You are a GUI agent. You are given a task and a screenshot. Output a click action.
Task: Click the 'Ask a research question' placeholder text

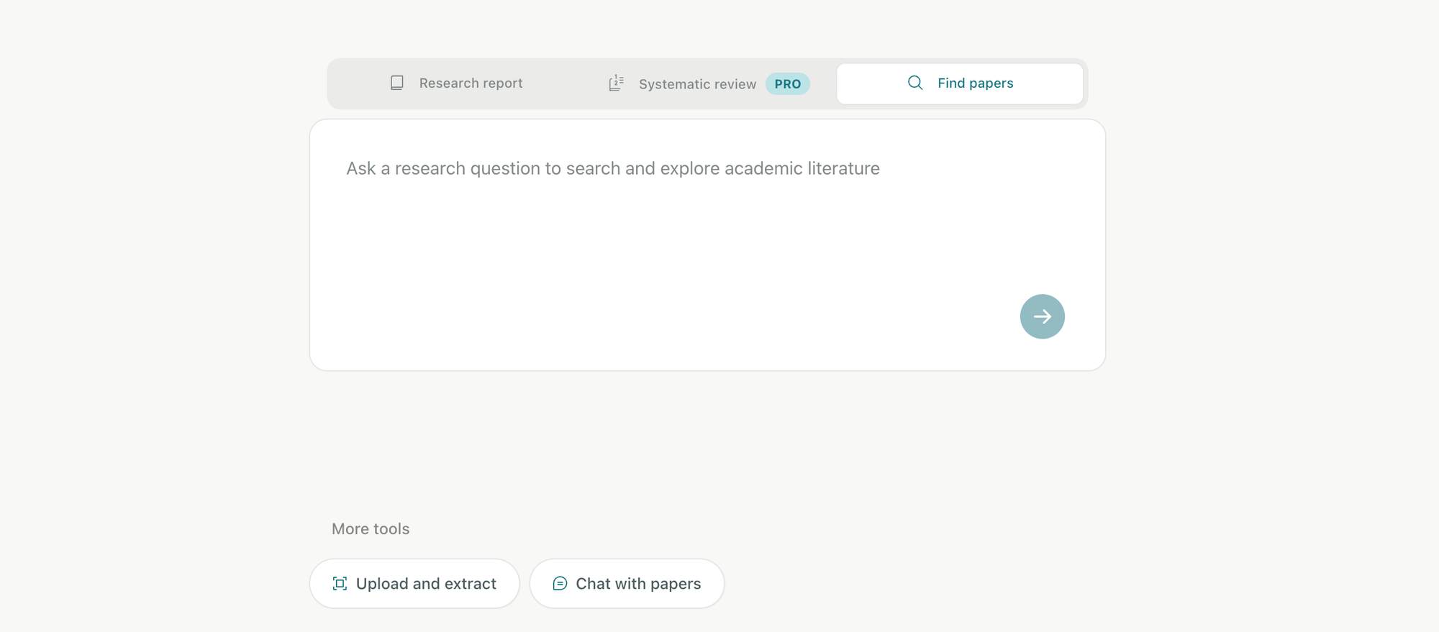click(613, 168)
